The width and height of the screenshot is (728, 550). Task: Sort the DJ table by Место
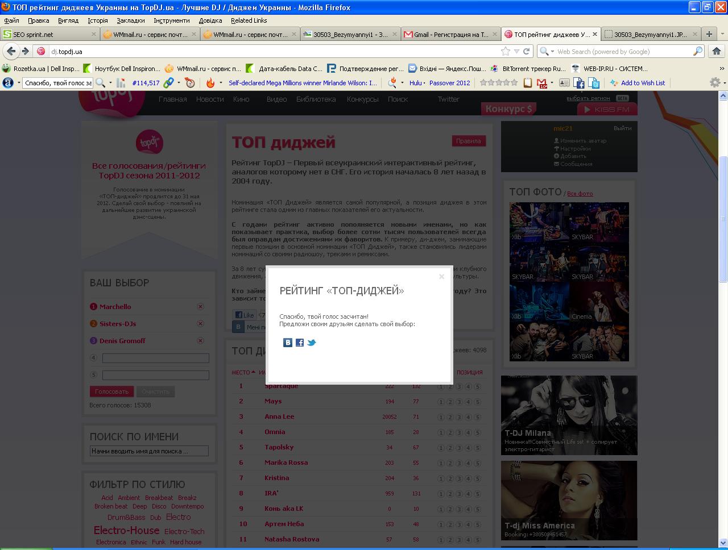(x=243, y=373)
